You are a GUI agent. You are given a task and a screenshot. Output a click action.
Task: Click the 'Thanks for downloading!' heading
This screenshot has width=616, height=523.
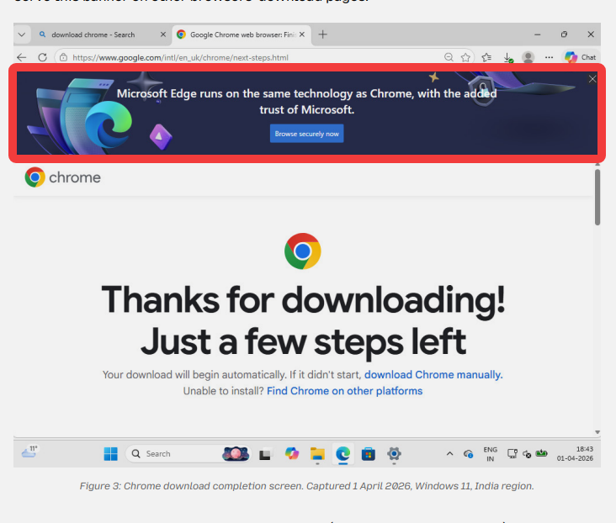click(x=303, y=300)
